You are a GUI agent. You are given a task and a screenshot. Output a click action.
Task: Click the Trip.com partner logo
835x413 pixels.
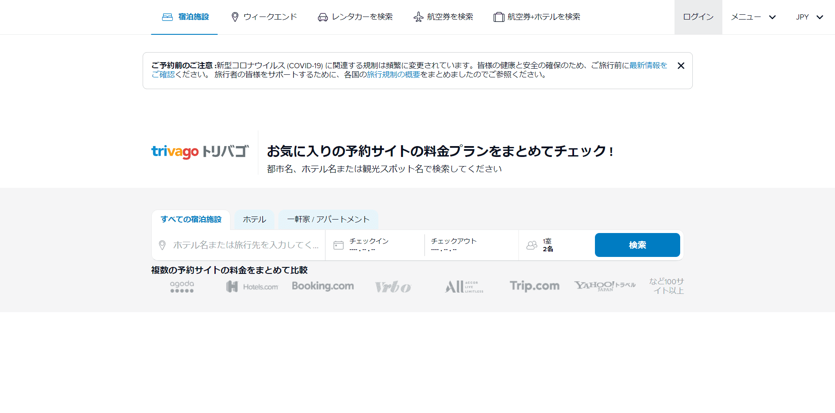(x=534, y=286)
